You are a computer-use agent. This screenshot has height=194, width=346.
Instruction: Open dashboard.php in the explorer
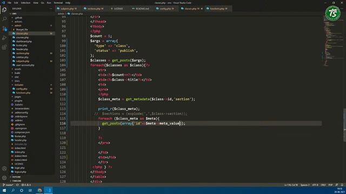[x=24, y=41]
